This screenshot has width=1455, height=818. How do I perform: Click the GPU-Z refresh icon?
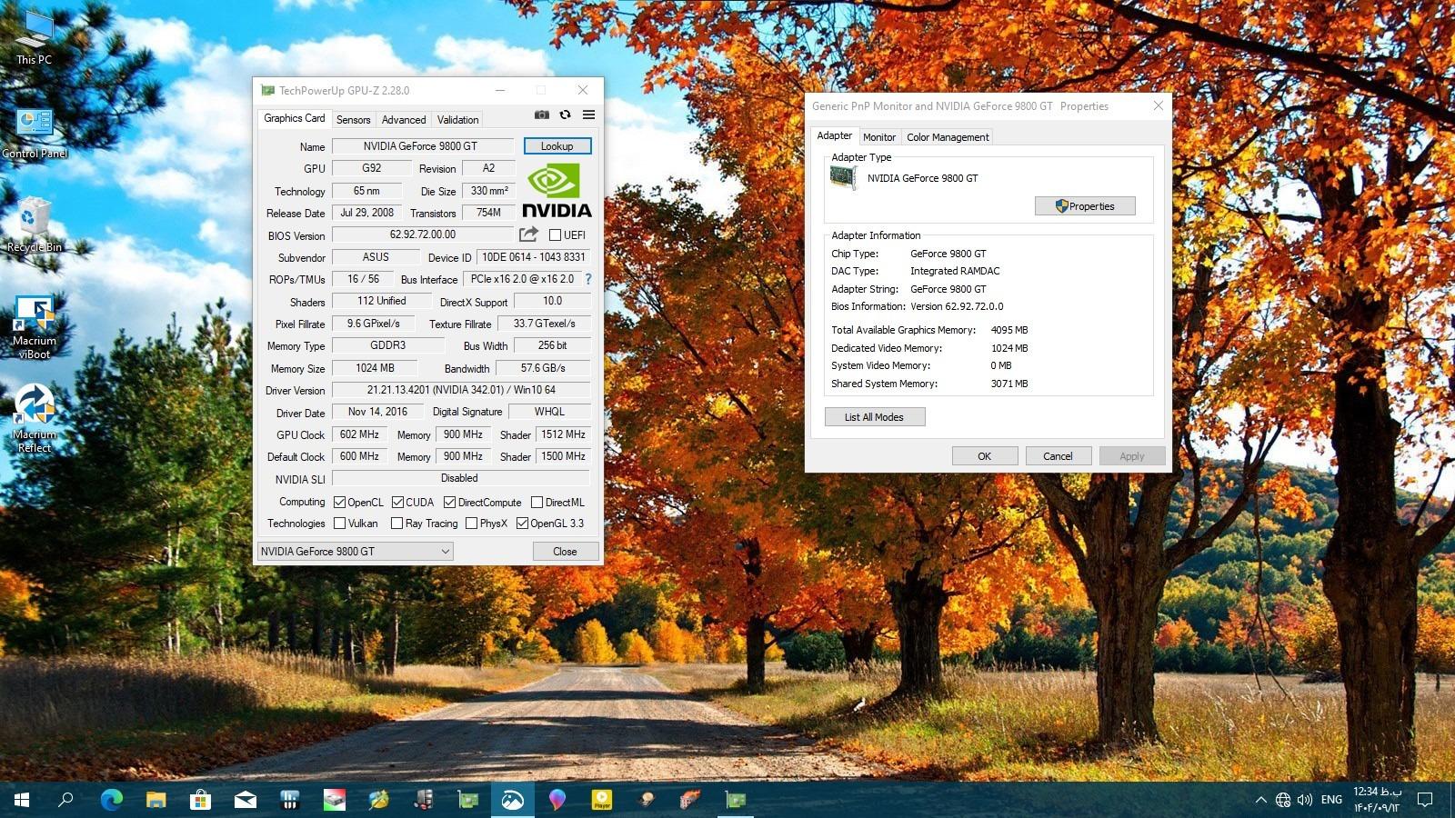(565, 115)
